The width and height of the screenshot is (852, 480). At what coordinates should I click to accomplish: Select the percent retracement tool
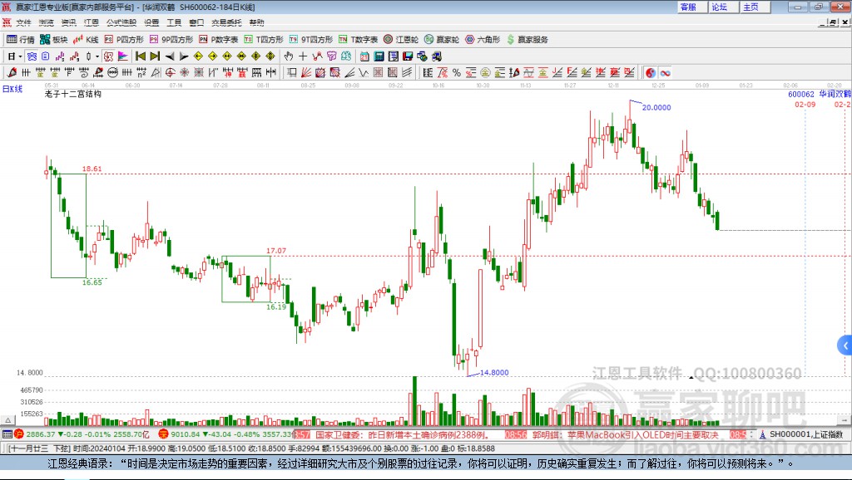coord(457,72)
